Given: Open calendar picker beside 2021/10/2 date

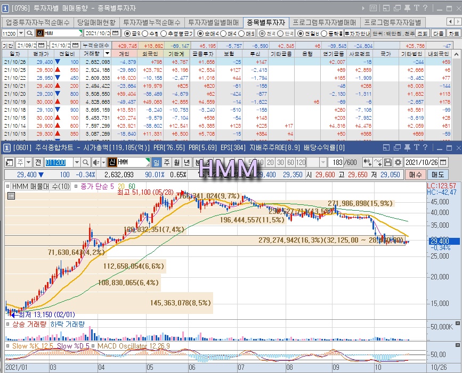Looking at the screenshot, I should (116, 33).
